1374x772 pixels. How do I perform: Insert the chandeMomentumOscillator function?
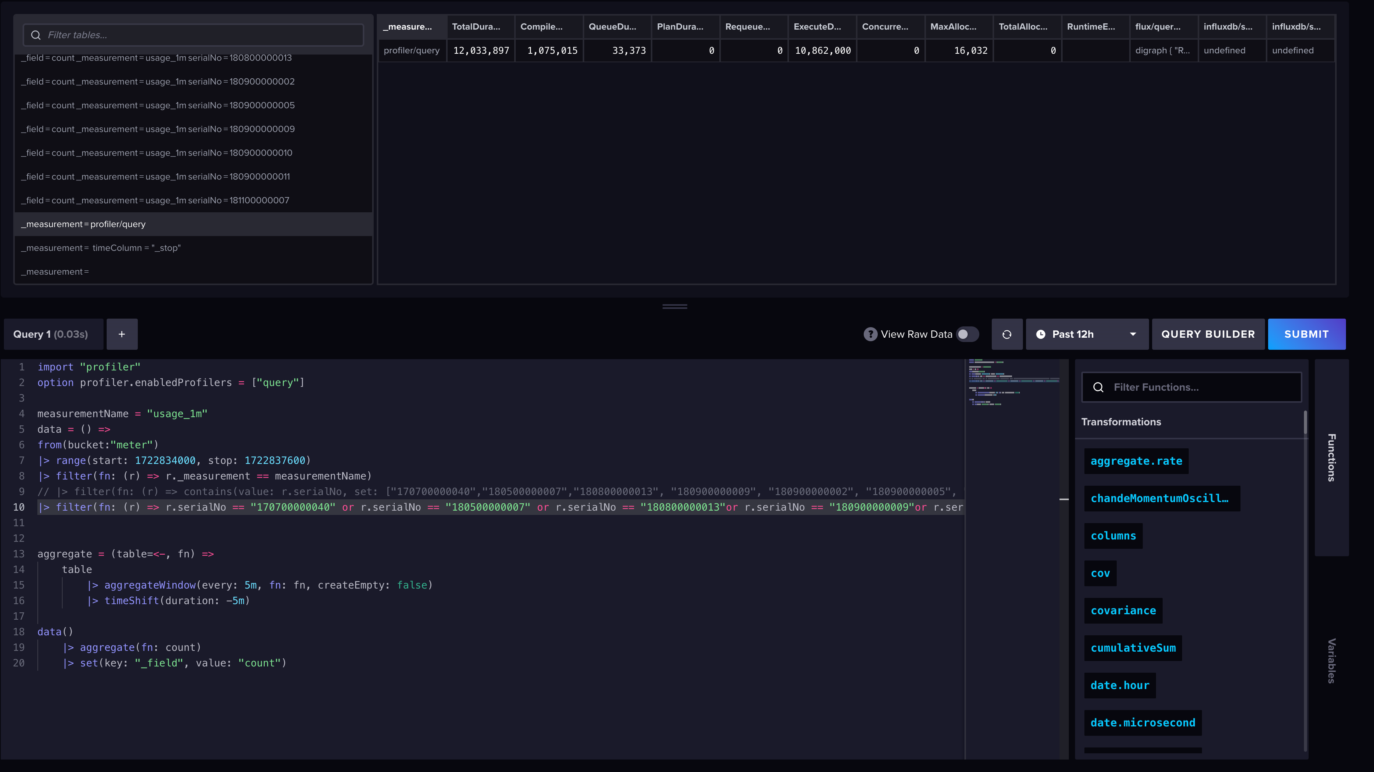pyautogui.click(x=1162, y=499)
